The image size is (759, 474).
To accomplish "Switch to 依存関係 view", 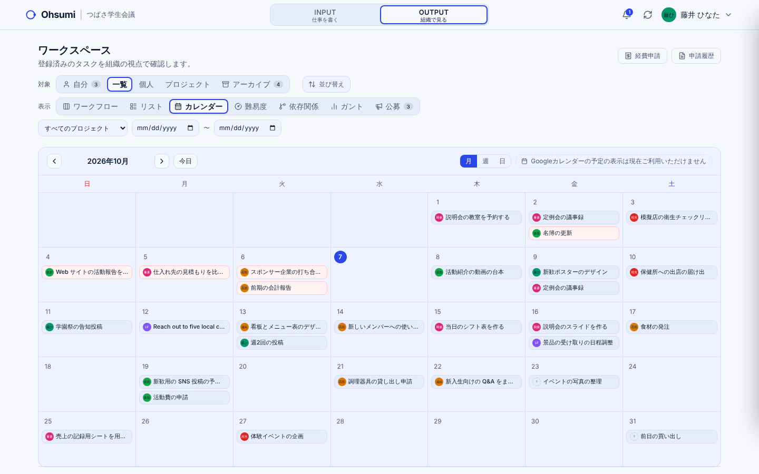I will click(299, 106).
